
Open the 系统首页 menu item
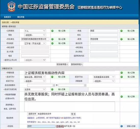(7, 17)
